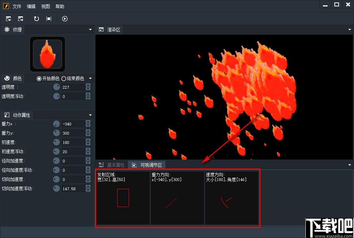Screen dimensions: 354x238
Task: Click the 重力方向 direction adjuster box
Action: [177, 198]
